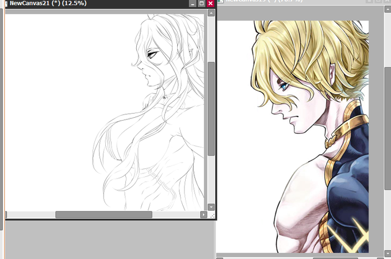Click the up arrow of NewCanvas21 vertical scrollbar
This screenshot has width=391, height=259.
coord(211,13)
